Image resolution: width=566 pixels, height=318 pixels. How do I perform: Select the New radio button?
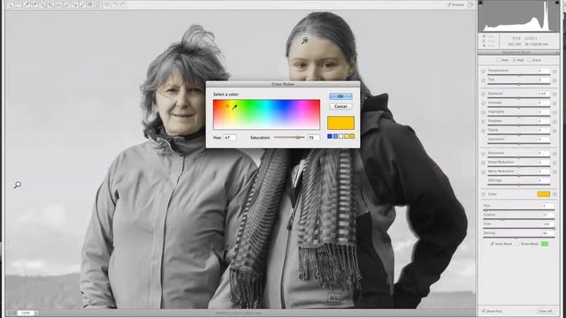(x=499, y=60)
